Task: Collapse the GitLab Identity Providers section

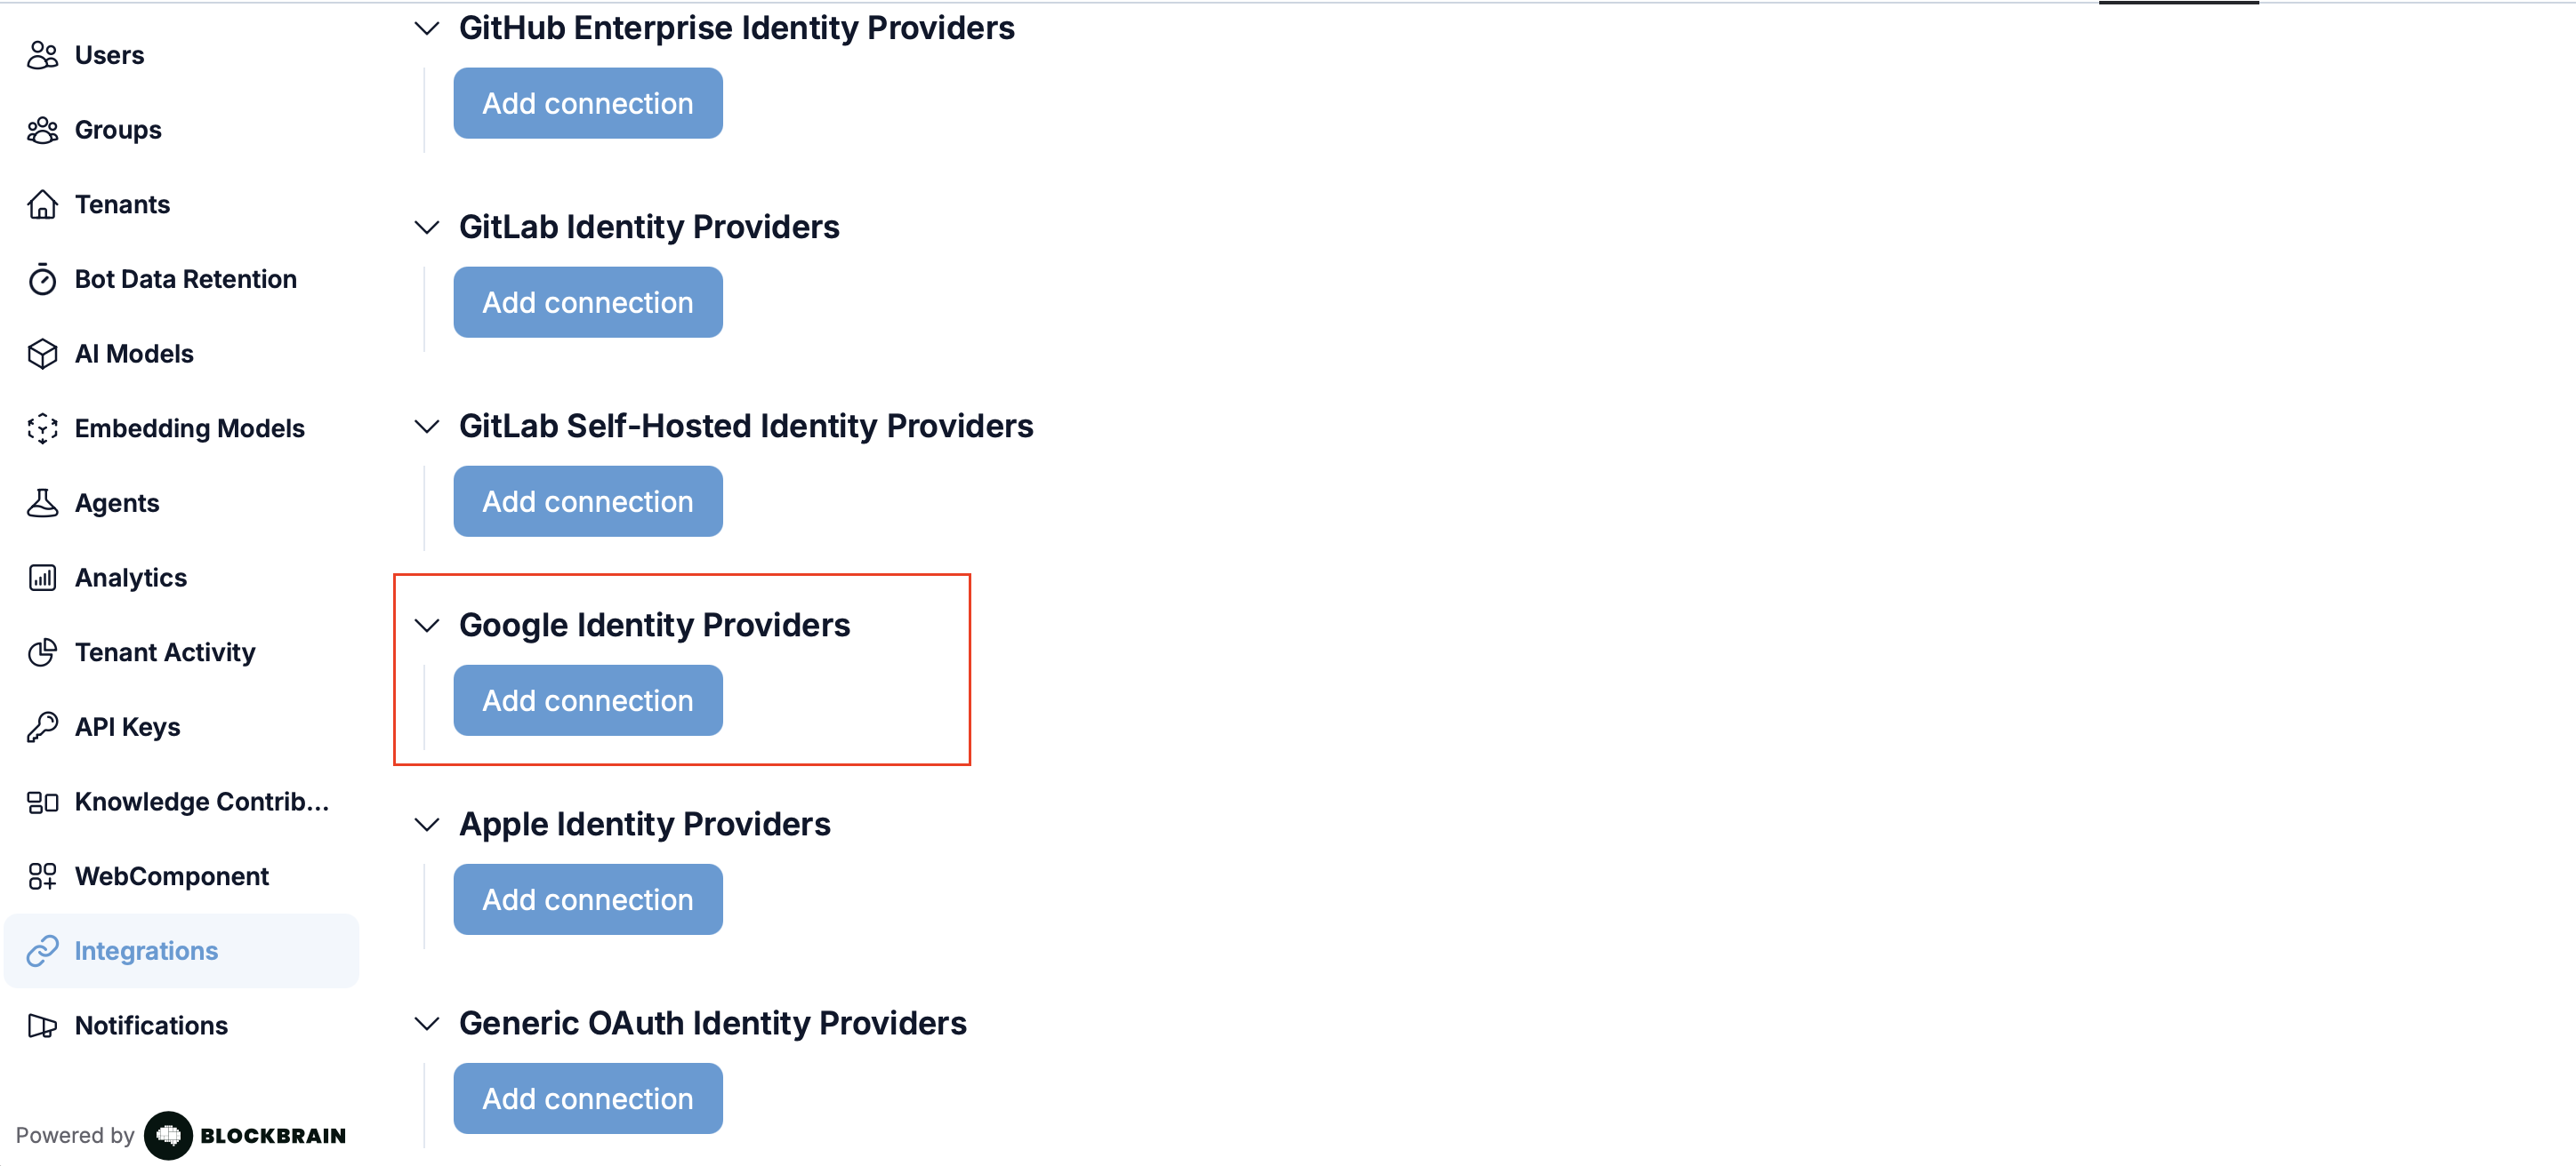Action: [x=427, y=228]
